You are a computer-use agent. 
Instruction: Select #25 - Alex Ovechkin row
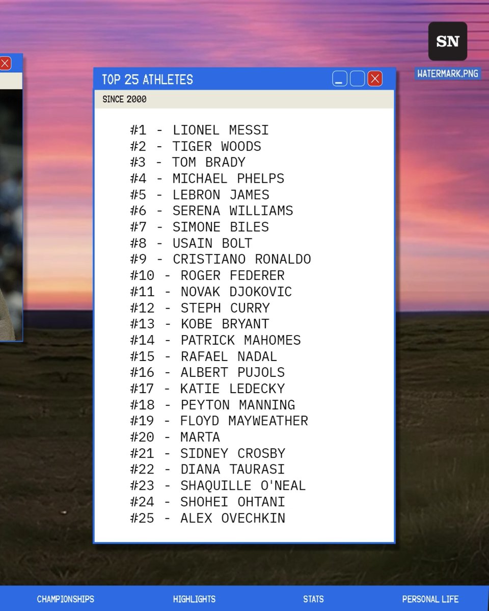tap(207, 518)
